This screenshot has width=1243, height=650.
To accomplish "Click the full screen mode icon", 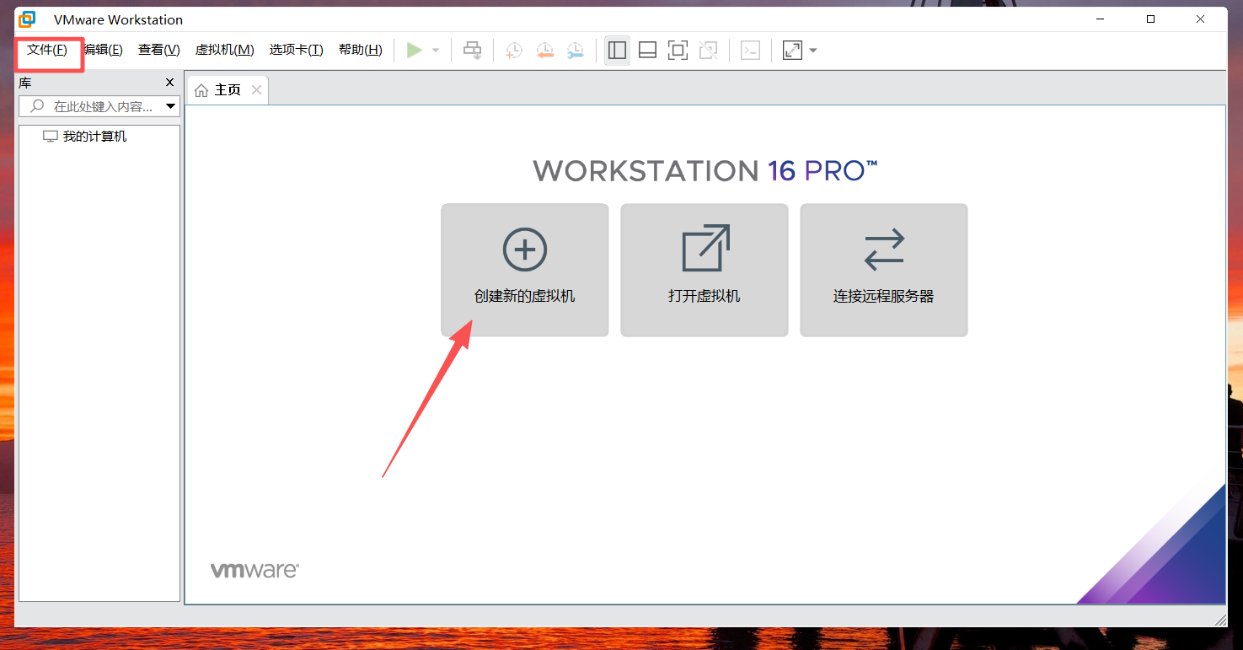I will click(x=678, y=51).
